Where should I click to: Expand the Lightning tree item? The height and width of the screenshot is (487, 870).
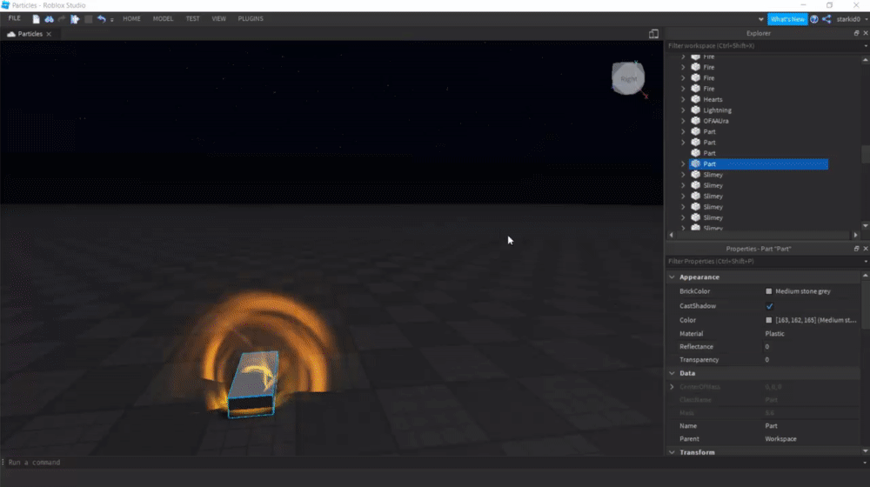tap(683, 110)
